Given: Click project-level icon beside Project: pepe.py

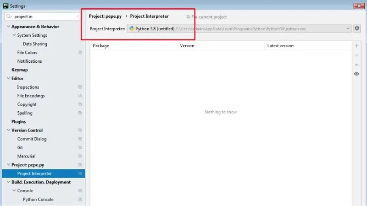Looking at the screenshot, I should point(80,165).
